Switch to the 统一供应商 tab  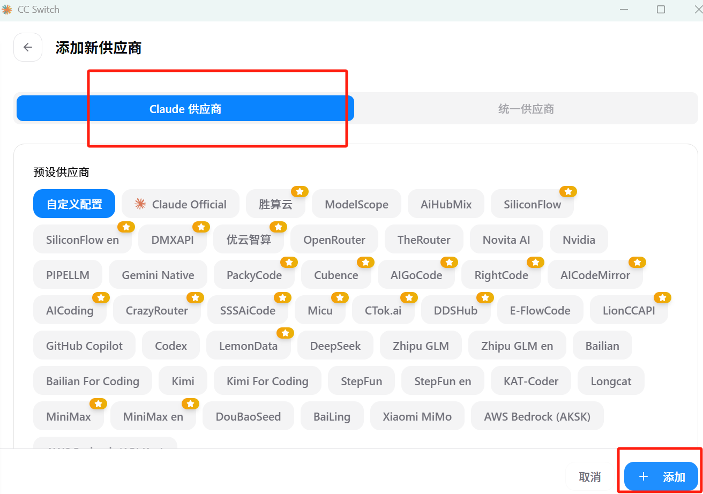[526, 109]
